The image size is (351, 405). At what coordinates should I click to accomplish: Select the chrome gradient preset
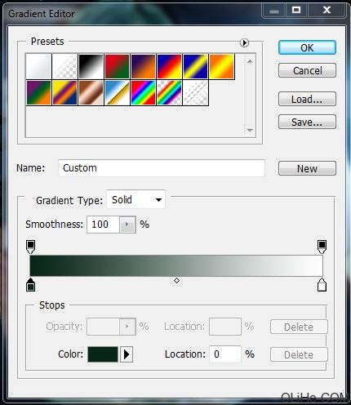click(x=118, y=92)
